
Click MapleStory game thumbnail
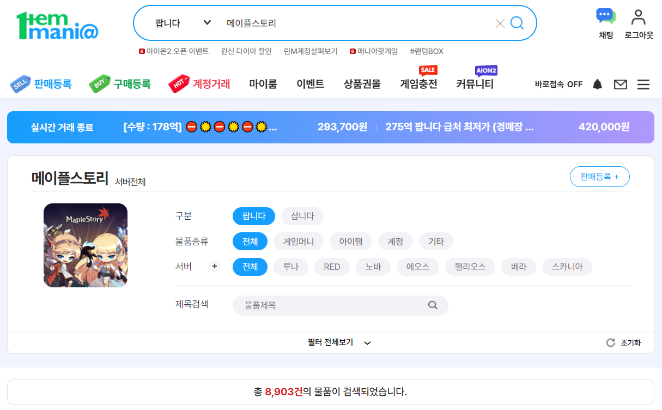86,245
